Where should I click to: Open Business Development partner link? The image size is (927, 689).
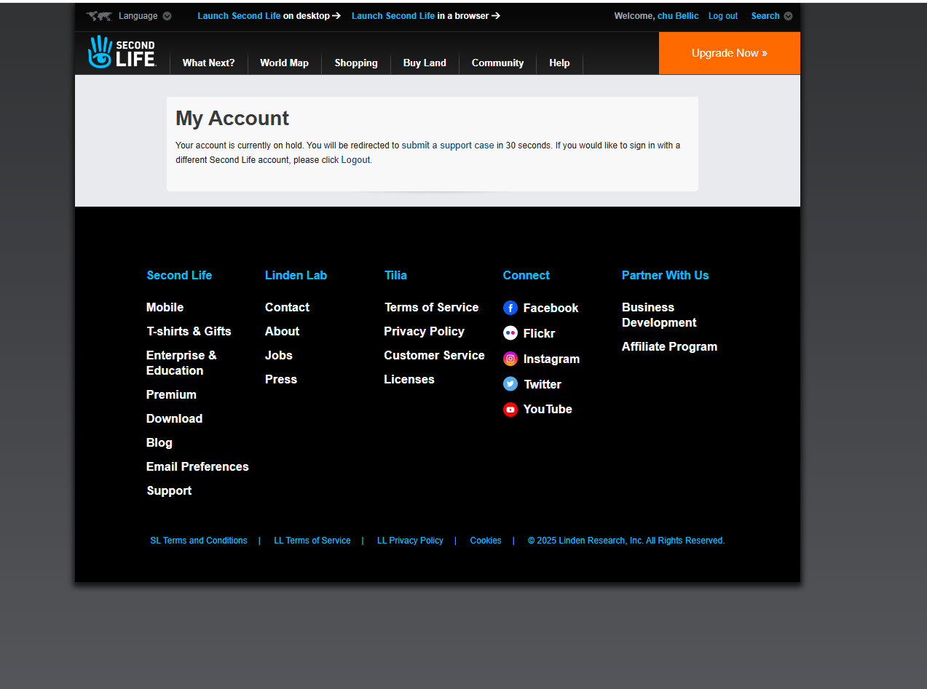(659, 315)
